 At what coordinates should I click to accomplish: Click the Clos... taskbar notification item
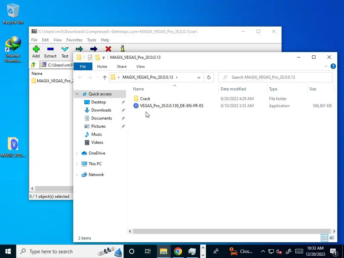point(241,251)
